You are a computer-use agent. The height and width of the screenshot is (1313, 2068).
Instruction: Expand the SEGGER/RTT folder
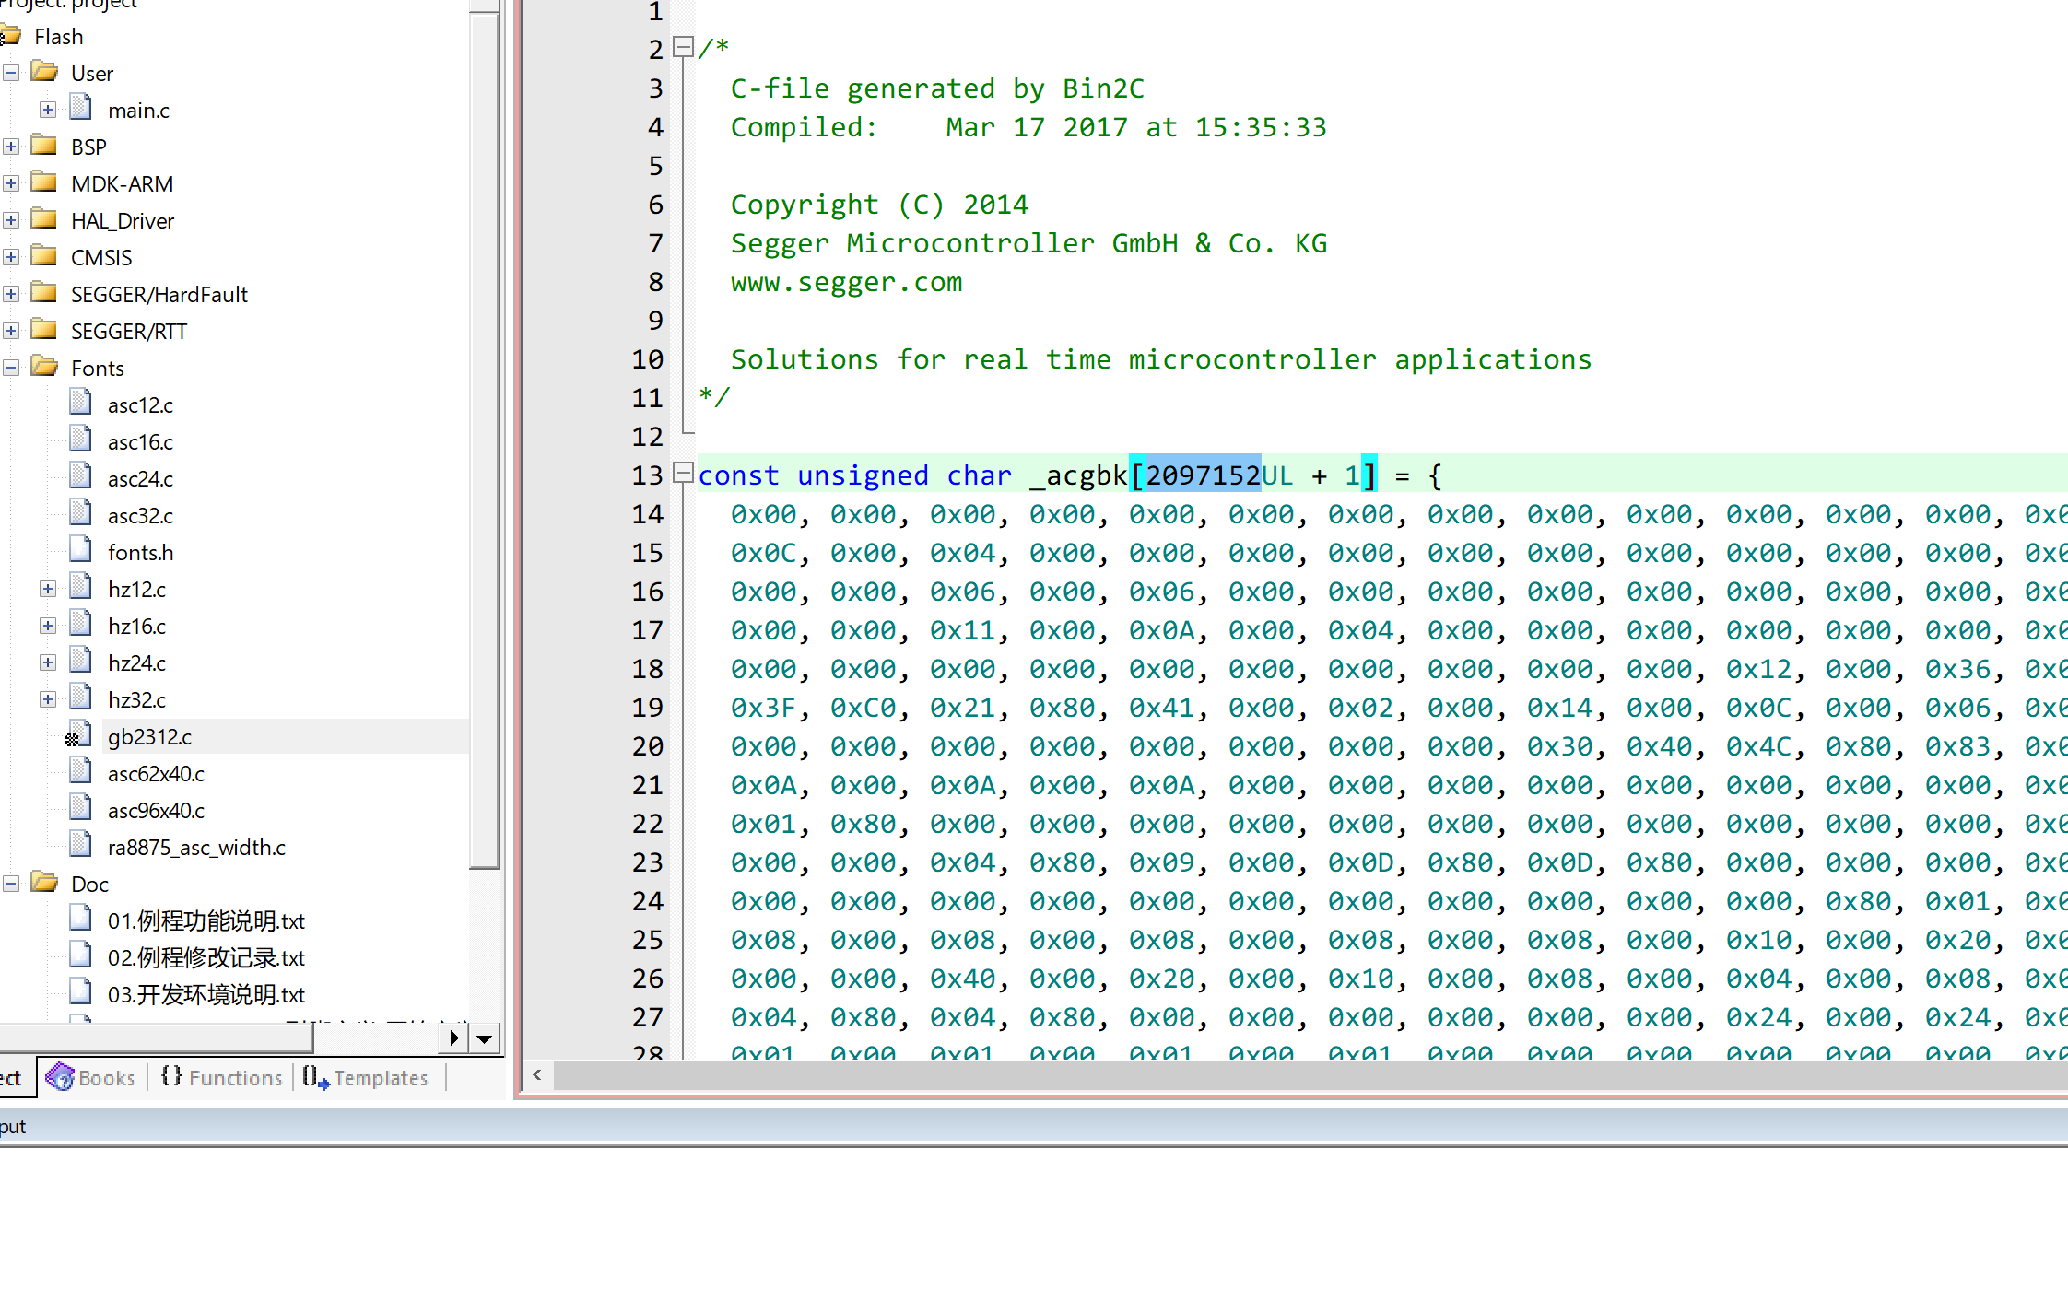click(11, 331)
